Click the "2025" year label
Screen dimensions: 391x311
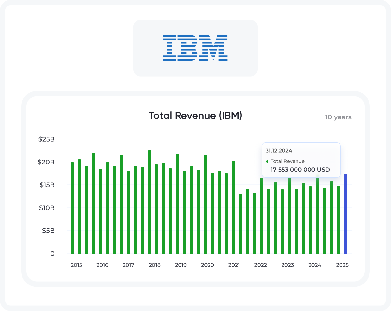point(342,265)
